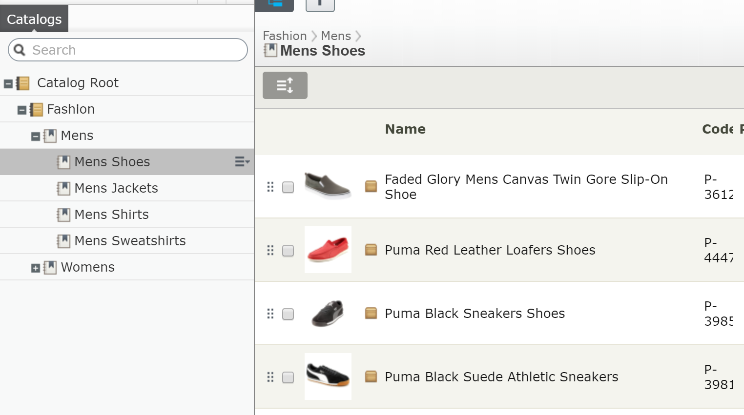Check the Puma Red Leather Loafers row checkbox
This screenshot has width=744, height=415.
[288, 250]
